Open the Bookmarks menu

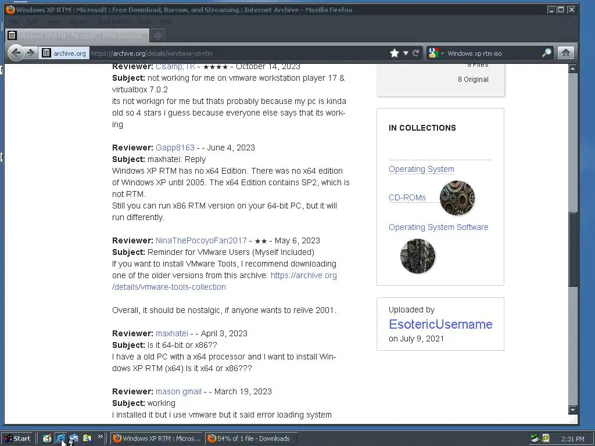pyautogui.click(x=113, y=21)
